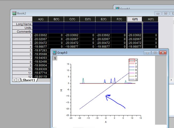Select row header 12 in Book2

22,77
